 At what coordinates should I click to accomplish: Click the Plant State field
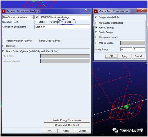(x=65, y=56)
